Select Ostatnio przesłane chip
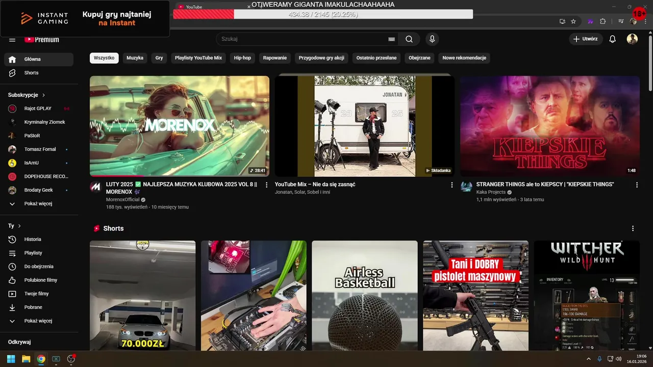Image resolution: width=653 pixels, height=367 pixels. pos(376,58)
